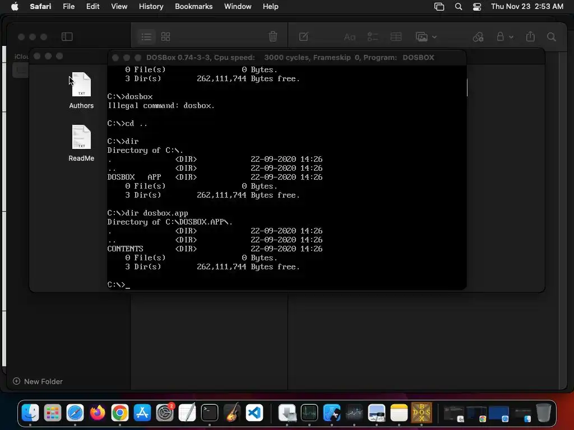Launch Firefox from the Dock

click(98, 413)
